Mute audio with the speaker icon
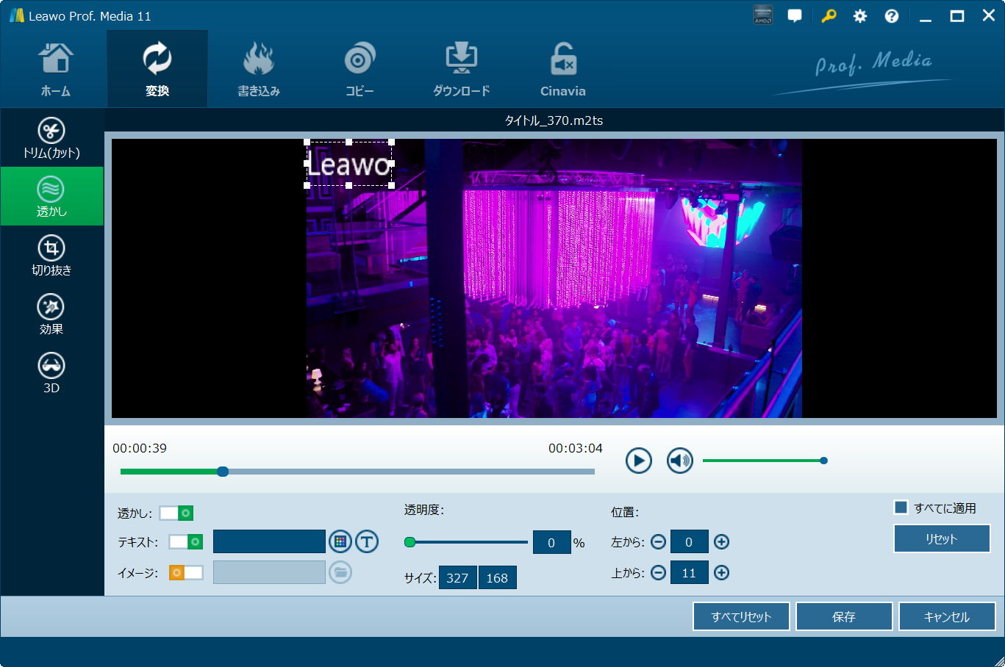 [679, 461]
